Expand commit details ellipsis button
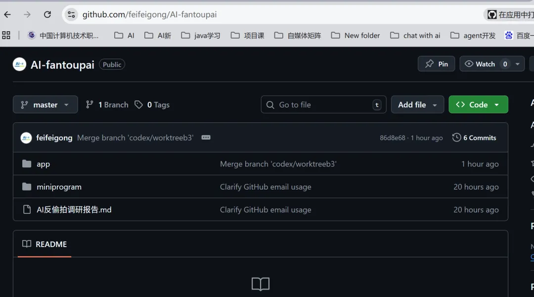 tap(206, 138)
